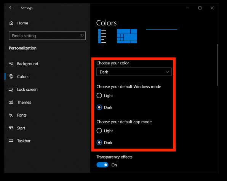Click the Home house icon

click(x=11, y=23)
